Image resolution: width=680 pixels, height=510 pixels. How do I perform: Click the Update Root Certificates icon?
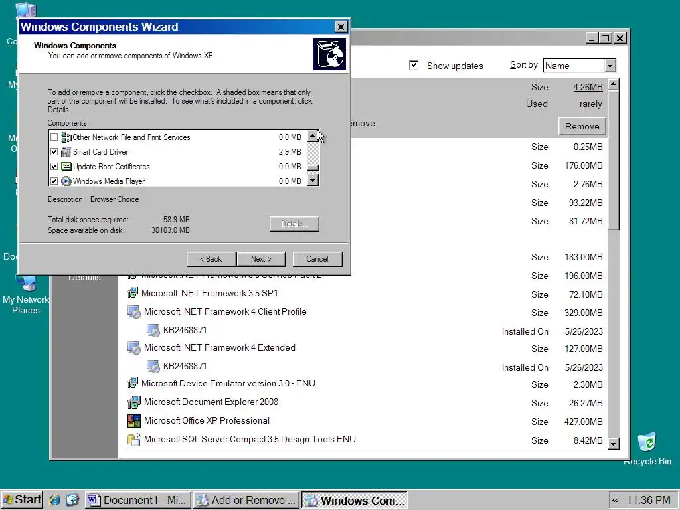pos(66,167)
